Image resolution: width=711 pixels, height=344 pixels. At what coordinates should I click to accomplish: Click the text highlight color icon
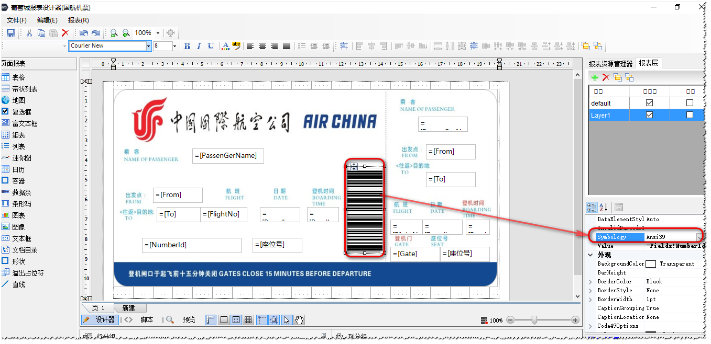point(236,46)
